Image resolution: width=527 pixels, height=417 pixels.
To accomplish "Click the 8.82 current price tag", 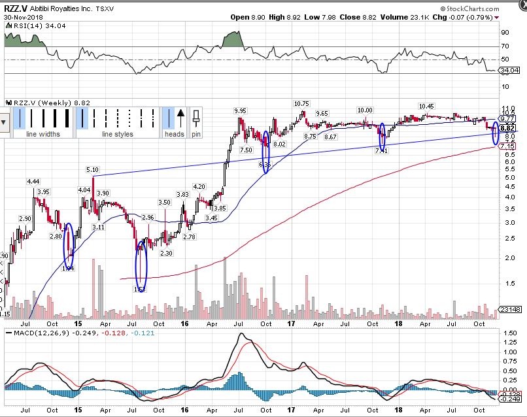I will tap(507, 128).
